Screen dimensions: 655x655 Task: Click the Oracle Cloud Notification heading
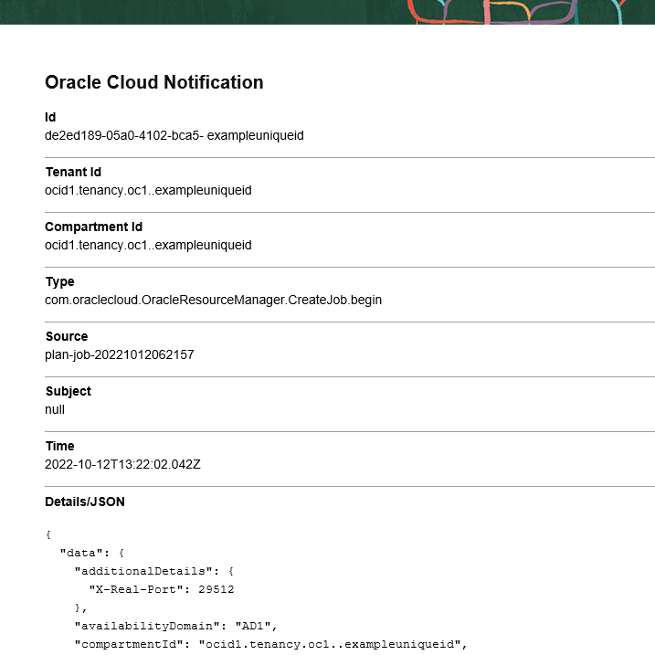point(153,82)
